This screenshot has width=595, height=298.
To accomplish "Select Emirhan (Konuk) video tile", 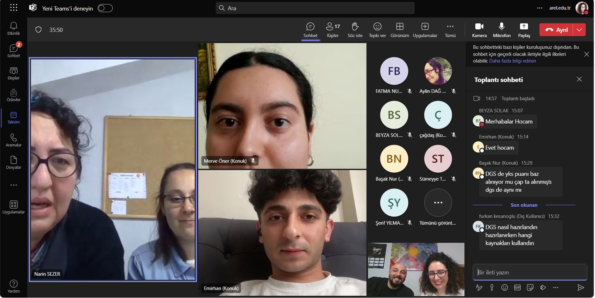I will click(x=282, y=233).
